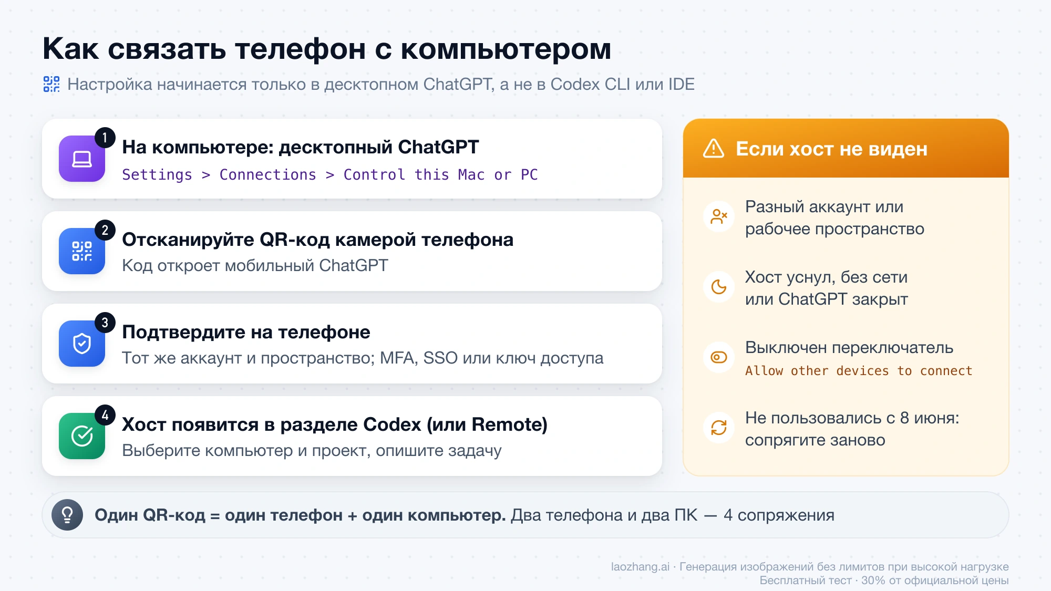Image resolution: width=1051 pixels, height=591 pixels.
Task: Click the refresh arrows icon by 'Не пользовались'
Action: (x=719, y=428)
